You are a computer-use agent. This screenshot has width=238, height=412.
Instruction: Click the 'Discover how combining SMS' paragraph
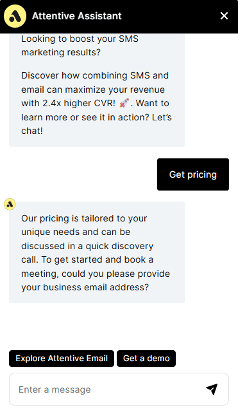point(96,103)
